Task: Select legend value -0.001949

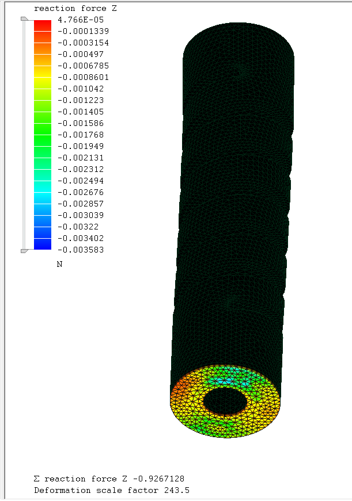Action: [81, 146]
